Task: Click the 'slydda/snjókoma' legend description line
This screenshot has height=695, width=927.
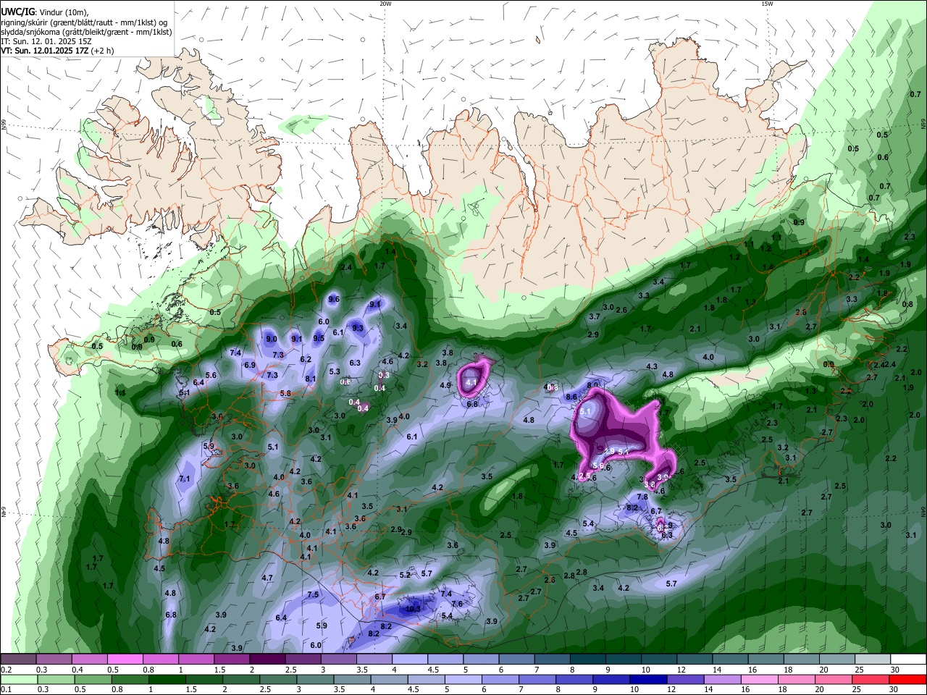Action: [x=86, y=32]
